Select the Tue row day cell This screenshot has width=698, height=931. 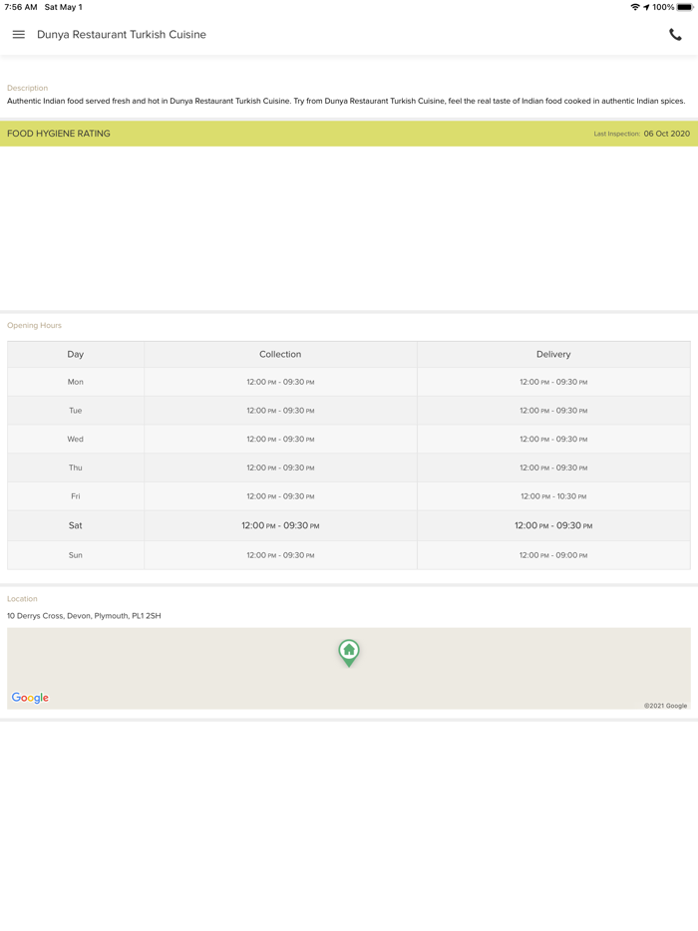76,411
